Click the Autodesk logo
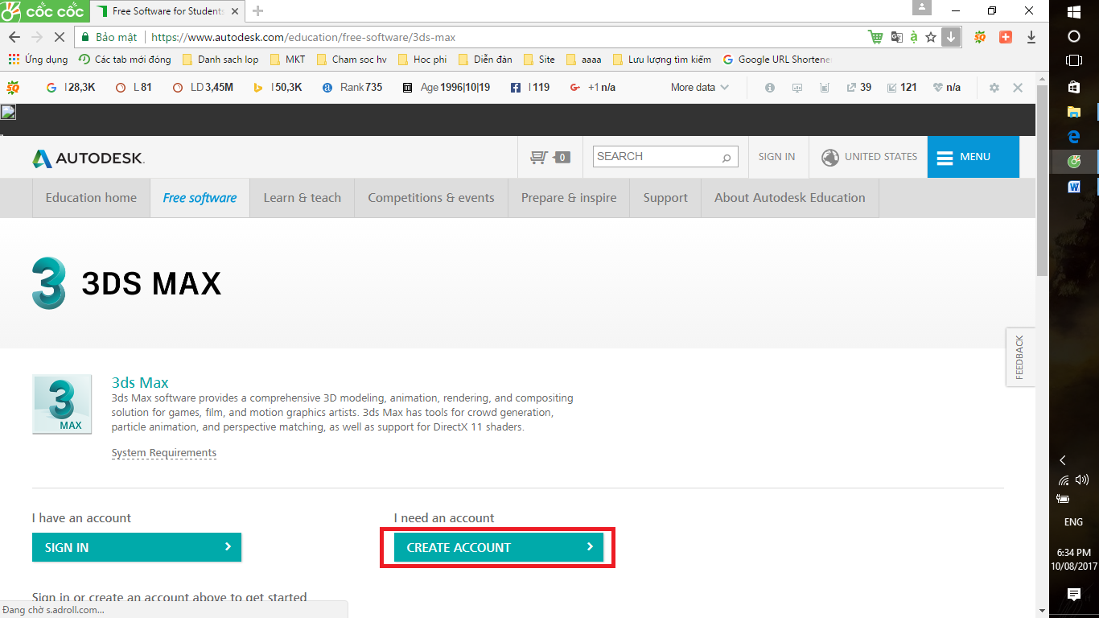 pyautogui.click(x=88, y=158)
